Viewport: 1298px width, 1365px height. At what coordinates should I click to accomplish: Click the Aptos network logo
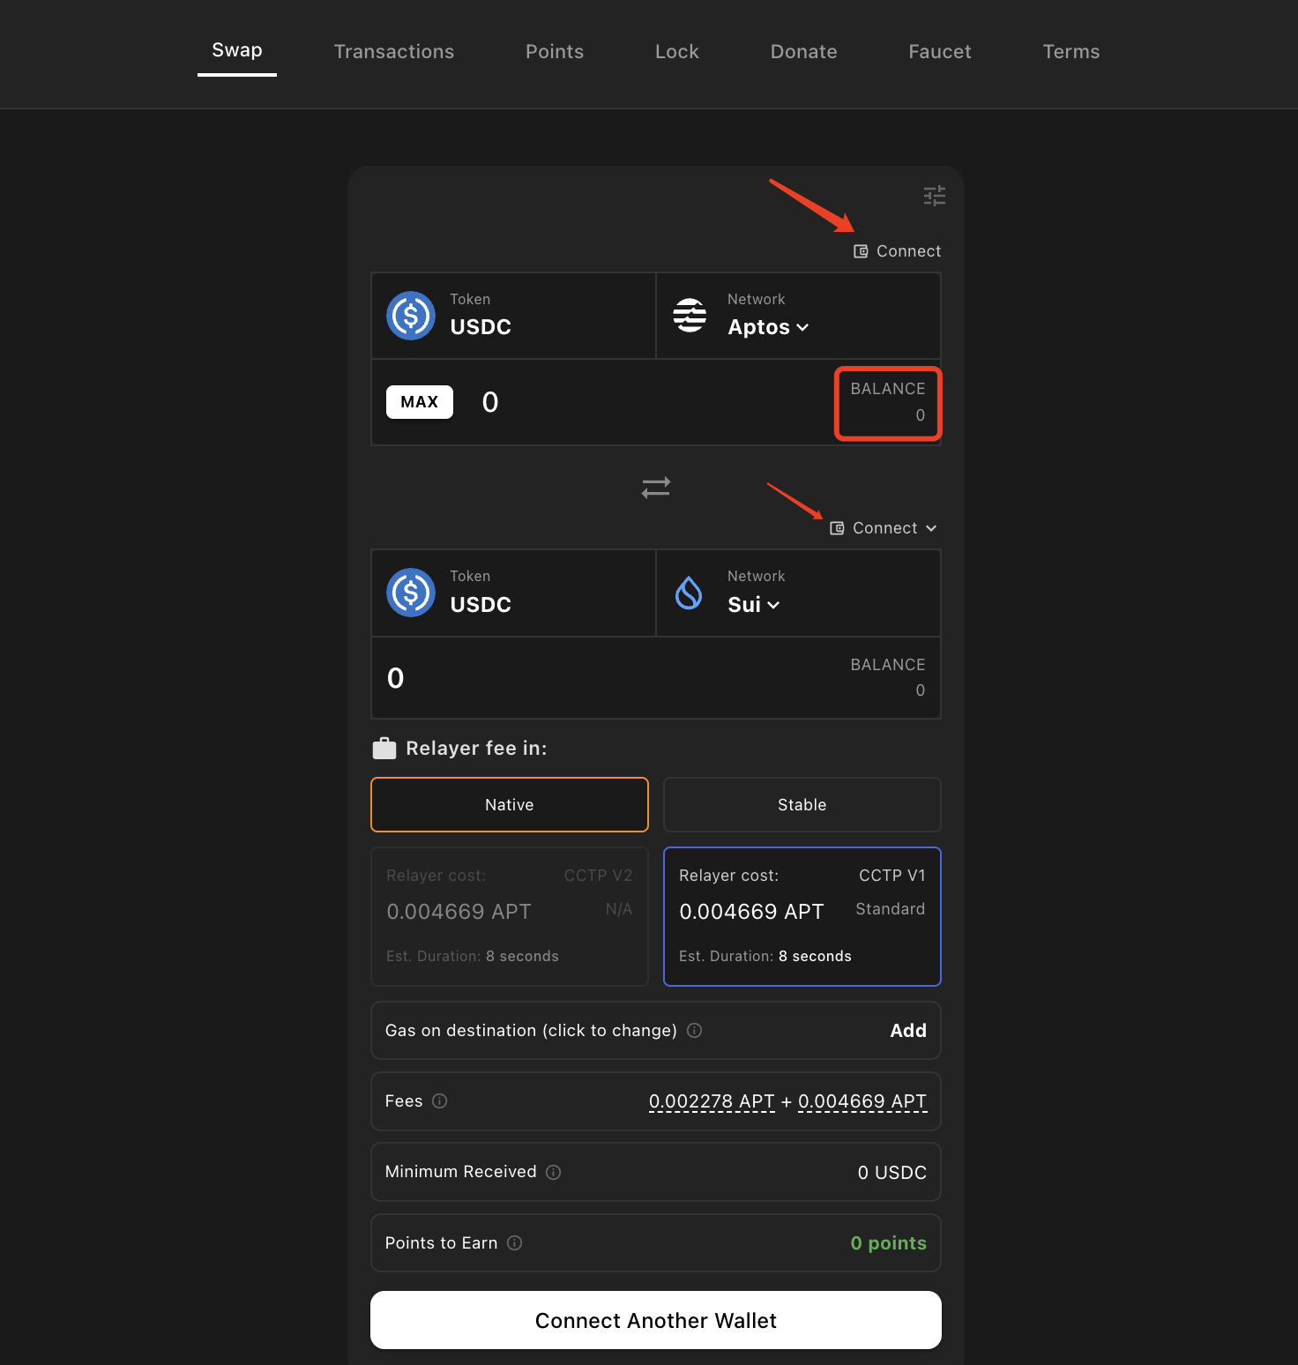point(690,316)
